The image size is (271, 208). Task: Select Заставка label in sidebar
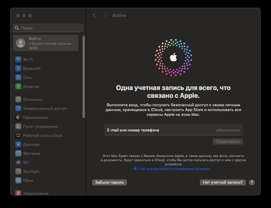click(32, 154)
